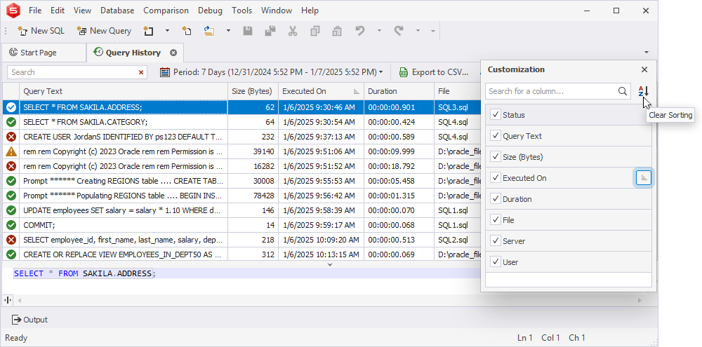This screenshot has height=347, width=702.
Task: Uncheck the Status column checkbox
Action: click(495, 115)
